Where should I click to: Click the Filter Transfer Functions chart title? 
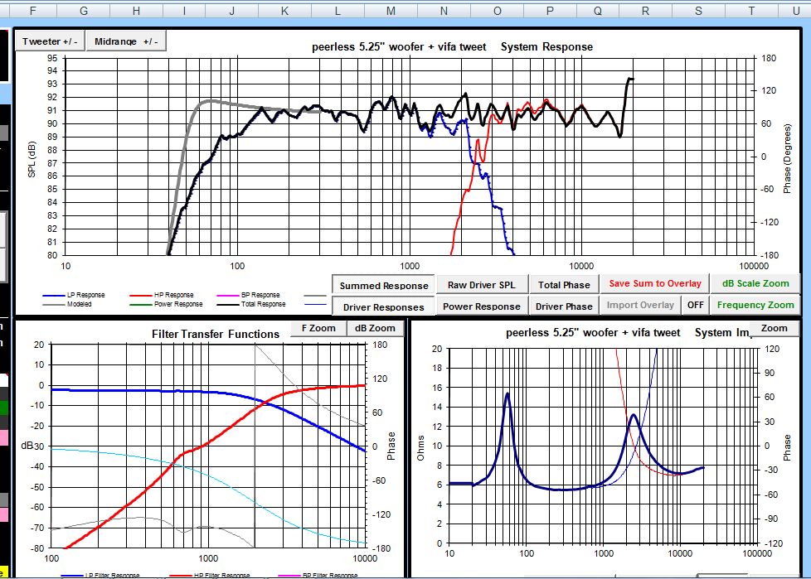coord(216,334)
